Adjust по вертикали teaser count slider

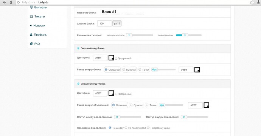click(189, 35)
